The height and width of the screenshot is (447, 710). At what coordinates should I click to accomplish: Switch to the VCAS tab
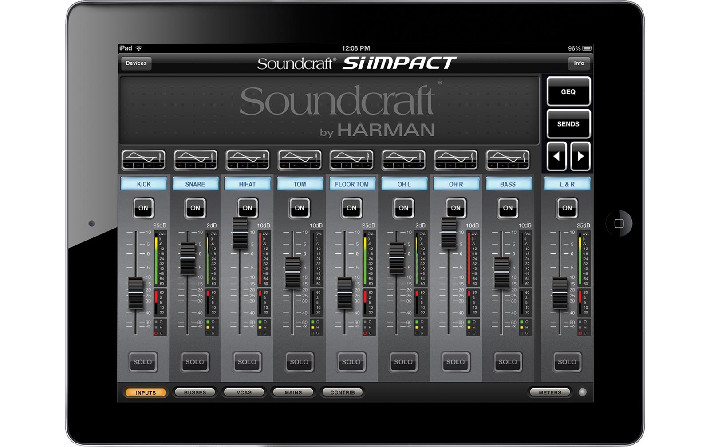click(x=244, y=392)
